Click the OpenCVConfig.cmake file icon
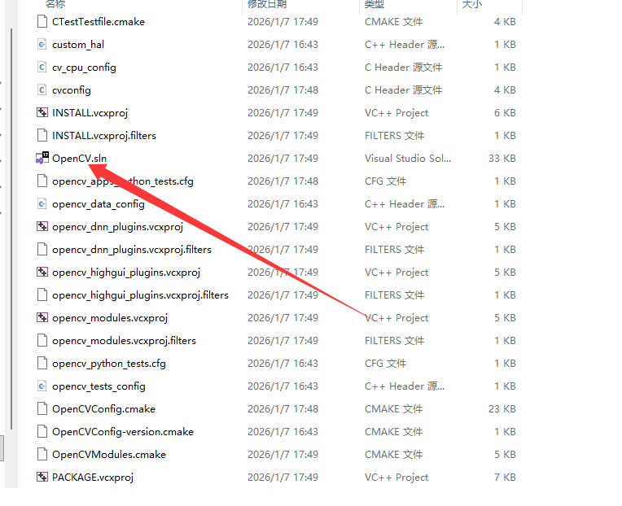The height and width of the screenshot is (506, 622). (42, 409)
